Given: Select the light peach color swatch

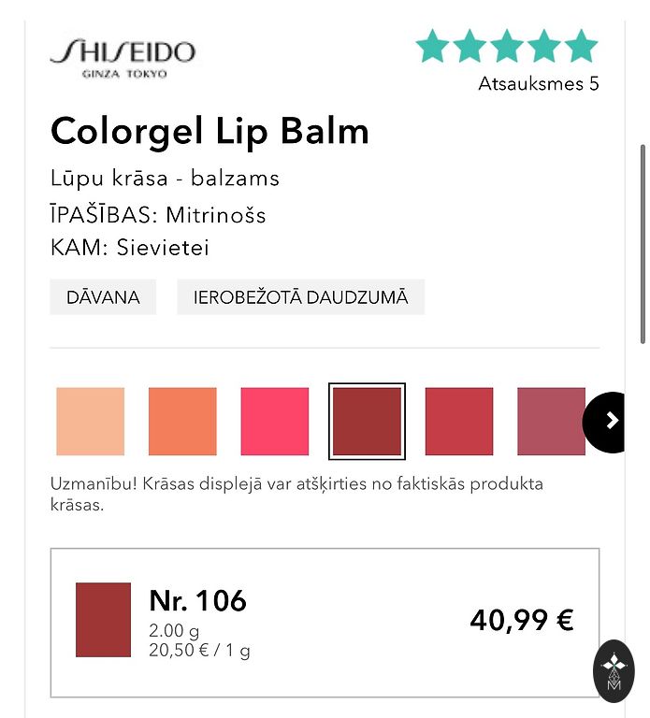Looking at the screenshot, I should tap(90, 422).
